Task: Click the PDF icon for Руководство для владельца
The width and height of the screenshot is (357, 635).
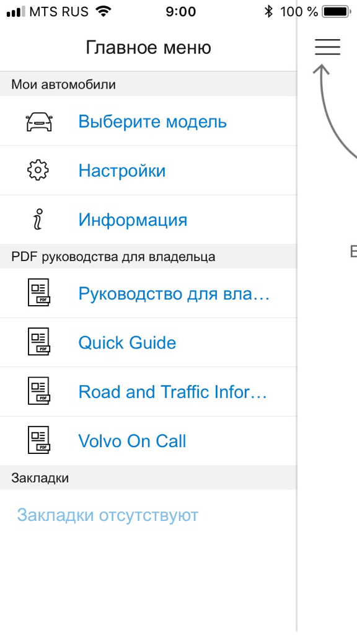Action: [39, 293]
